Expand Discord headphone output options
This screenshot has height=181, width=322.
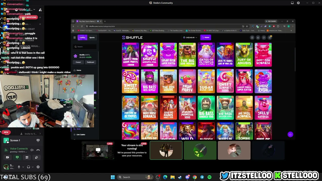click(x=33, y=167)
